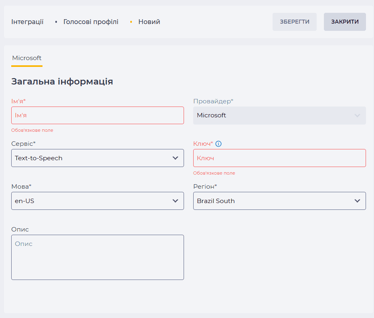Click the chevron arrow in Мова field
This screenshot has height=318, width=374.
[175, 201]
